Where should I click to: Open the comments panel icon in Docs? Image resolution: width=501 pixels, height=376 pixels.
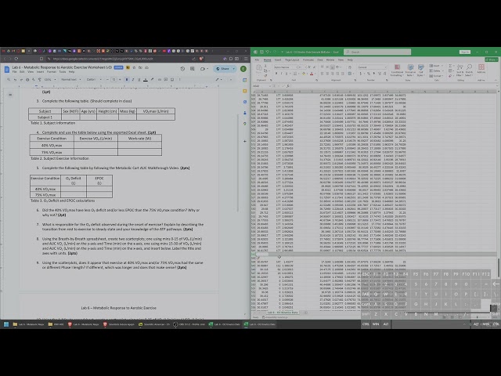click(192, 69)
